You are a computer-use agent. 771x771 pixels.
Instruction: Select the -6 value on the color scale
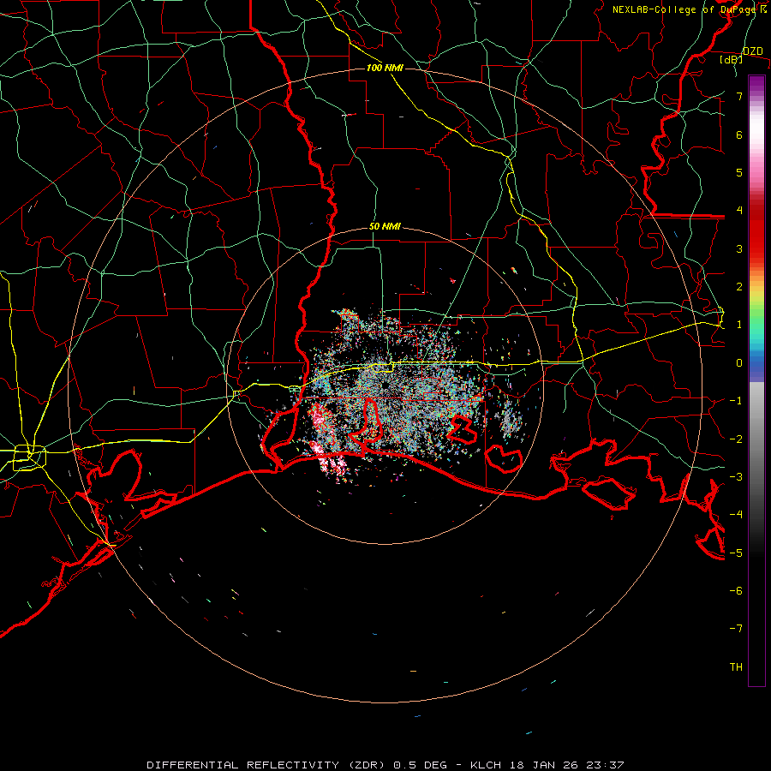pyautogui.click(x=736, y=590)
